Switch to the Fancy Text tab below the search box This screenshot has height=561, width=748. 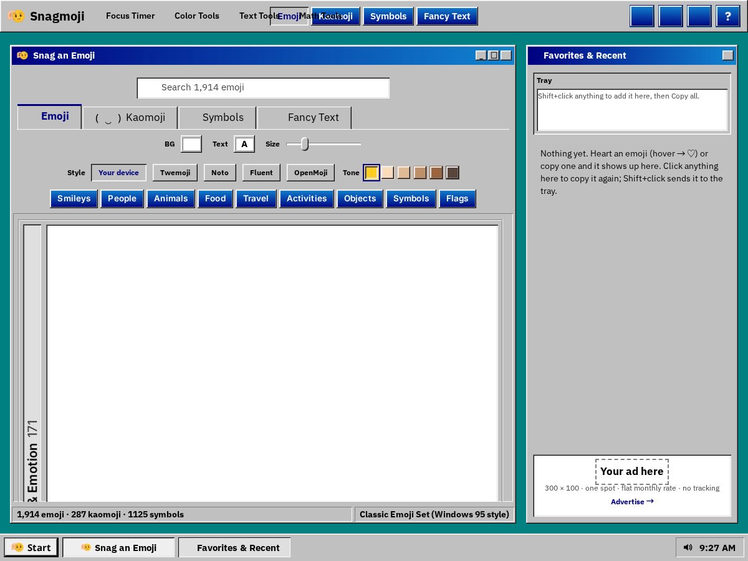click(305, 117)
